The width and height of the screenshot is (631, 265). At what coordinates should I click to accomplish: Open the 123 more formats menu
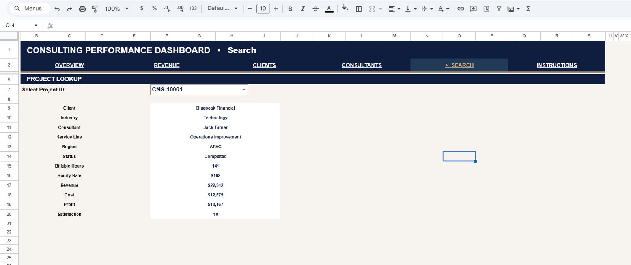(x=193, y=9)
